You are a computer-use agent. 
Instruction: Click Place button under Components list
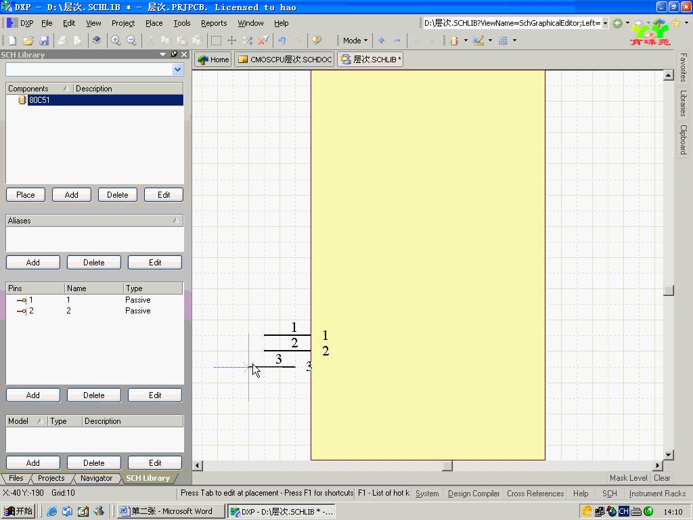[x=26, y=195]
